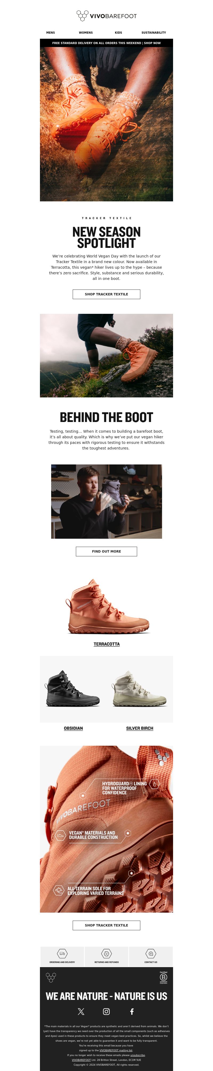
Task: Play the Behind the Boot video
Action: pos(106,501)
